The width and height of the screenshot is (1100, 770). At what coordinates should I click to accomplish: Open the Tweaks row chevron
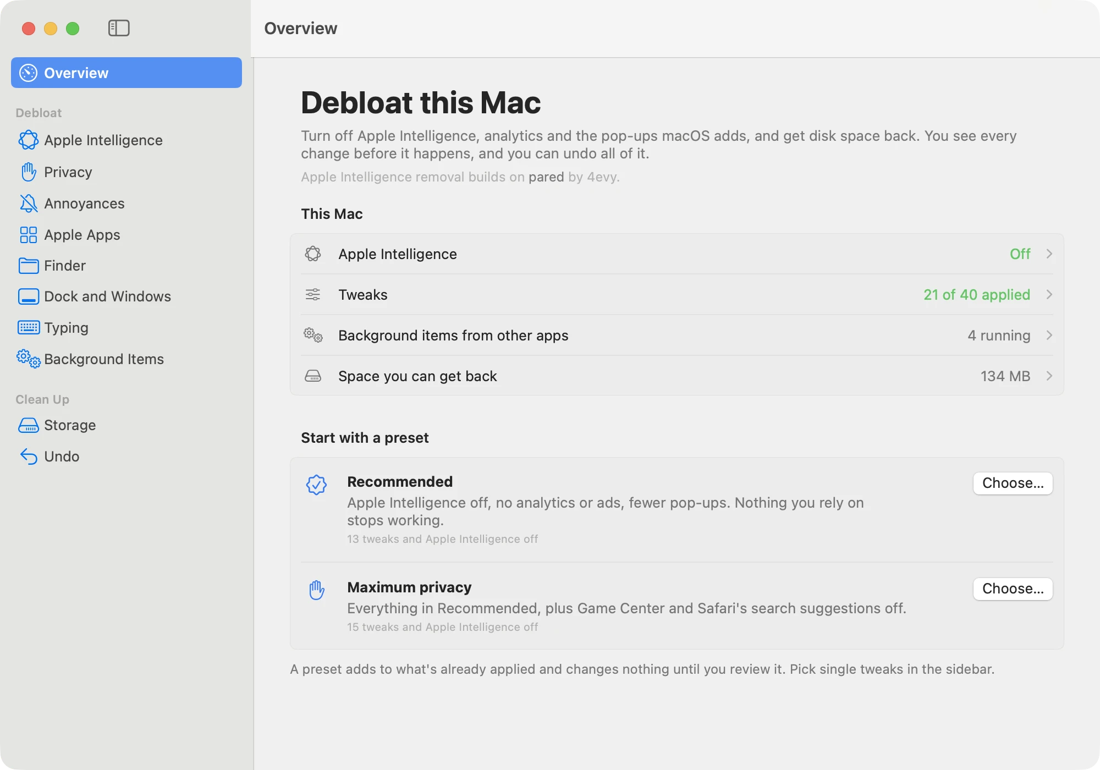(1049, 294)
